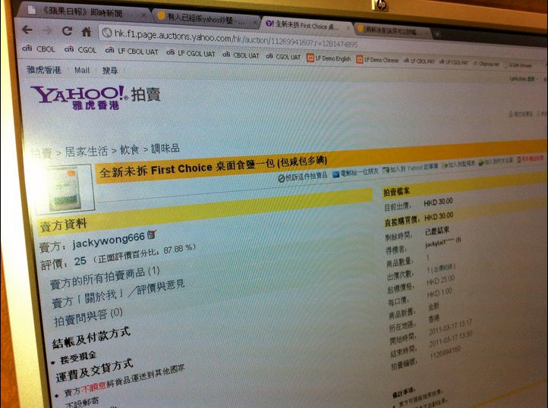Switch to the 有人已經係yahoo tab
This screenshot has height=408, width=548.
pyautogui.click(x=206, y=18)
